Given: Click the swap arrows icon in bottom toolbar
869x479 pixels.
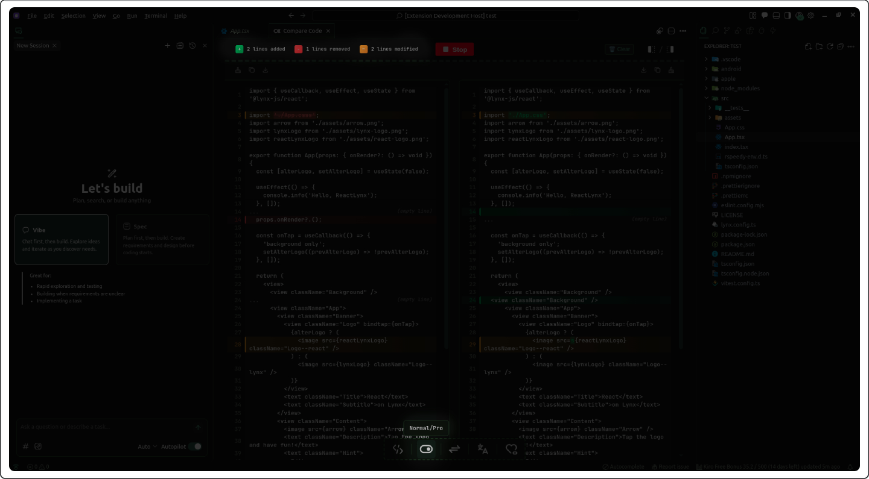Looking at the screenshot, I should [454, 449].
